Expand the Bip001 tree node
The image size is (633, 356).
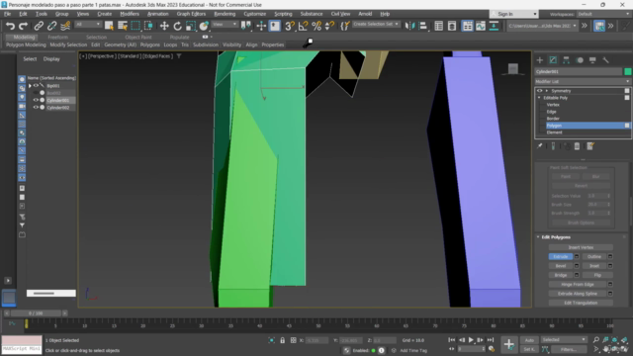tap(30, 86)
